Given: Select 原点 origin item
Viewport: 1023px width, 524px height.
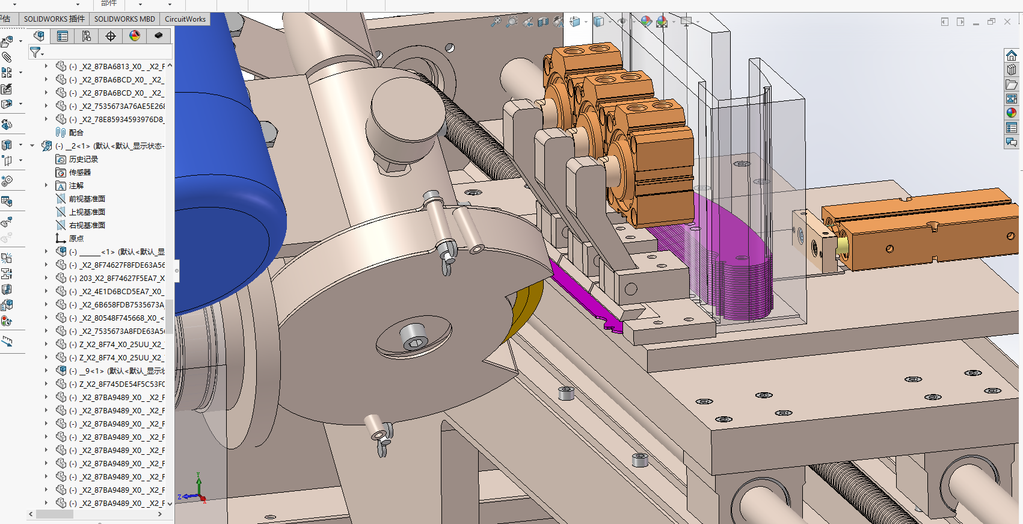Looking at the screenshot, I should (x=70, y=238).
